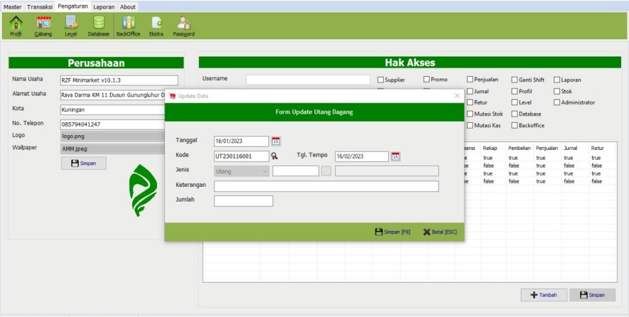Open the BackOffice toolbar icon
Image resolution: width=629 pixels, height=317 pixels.
[x=128, y=26]
